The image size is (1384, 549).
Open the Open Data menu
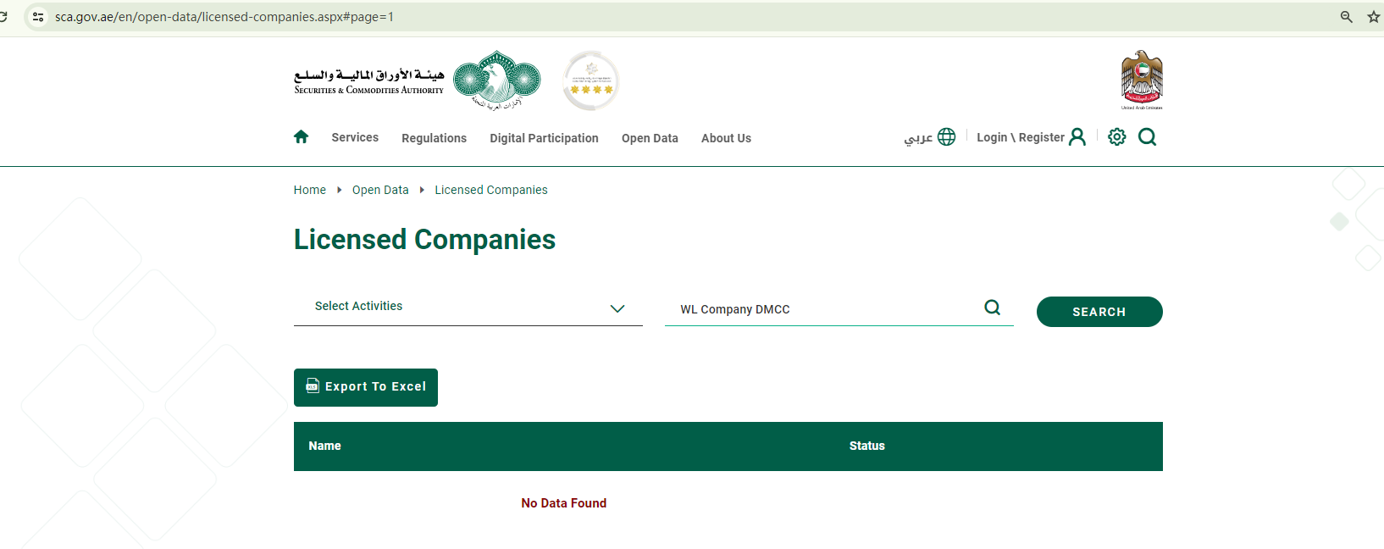coord(650,138)
